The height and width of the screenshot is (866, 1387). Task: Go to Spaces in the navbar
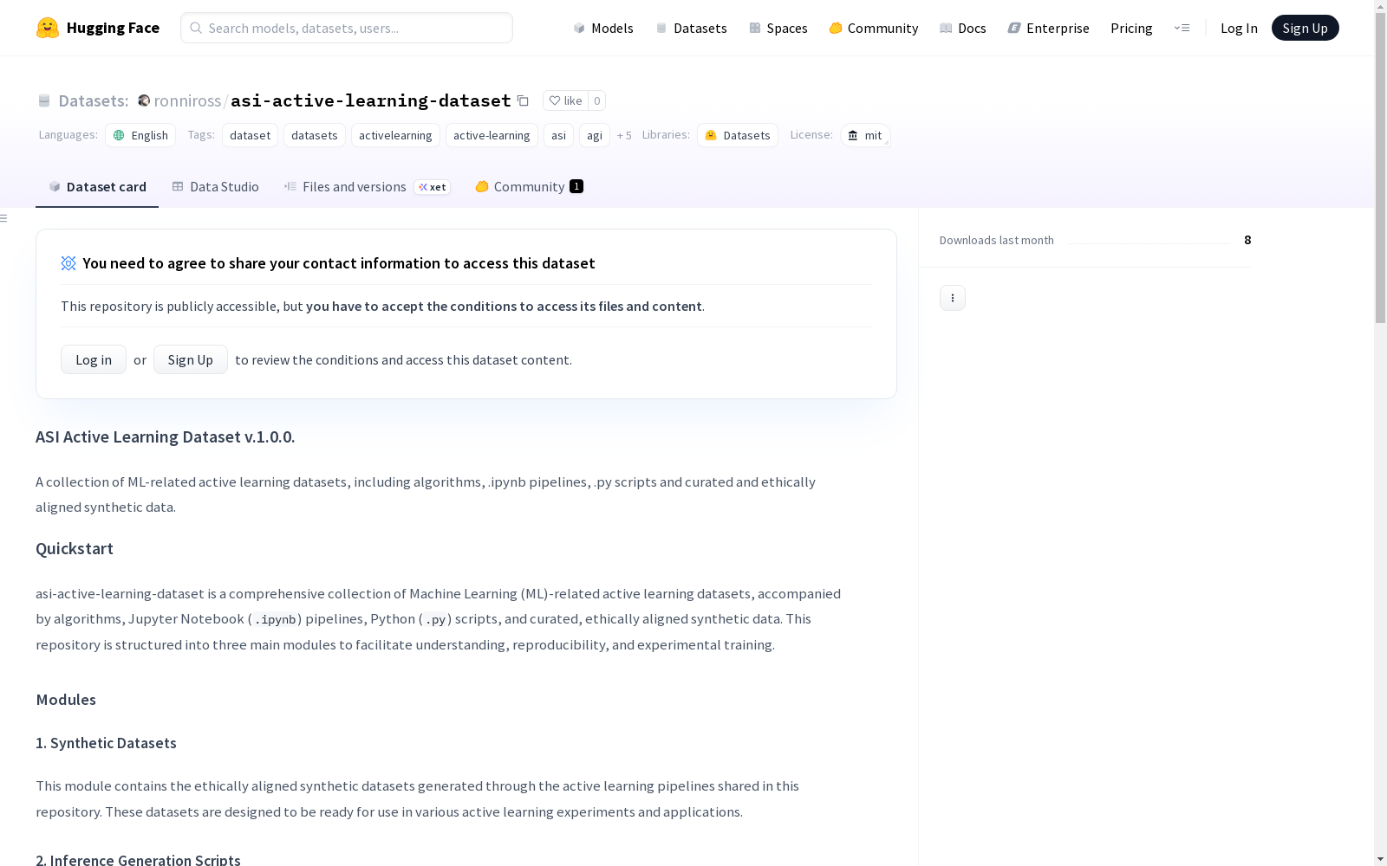778,28
